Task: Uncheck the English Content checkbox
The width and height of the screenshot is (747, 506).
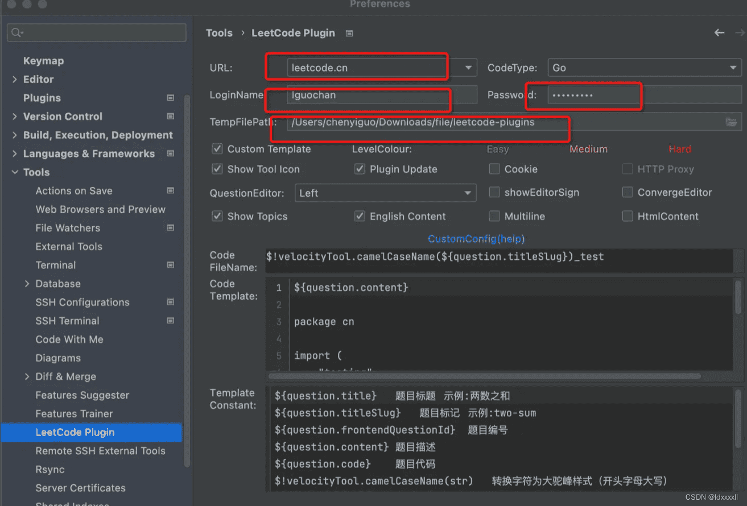Action: click(x=360, y=216)
